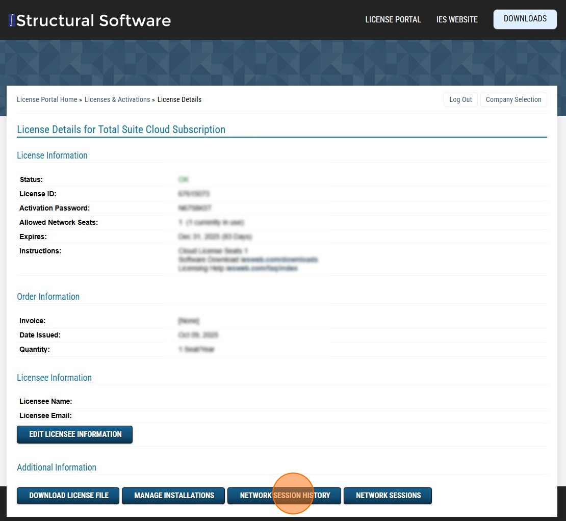Open the DOWNLOADS button in header
566x521 pixels.
[x=525, y=19]
